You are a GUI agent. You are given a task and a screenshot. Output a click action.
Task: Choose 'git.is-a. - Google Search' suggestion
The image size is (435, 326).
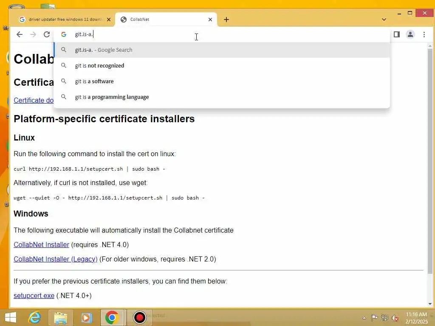point(222,50)
